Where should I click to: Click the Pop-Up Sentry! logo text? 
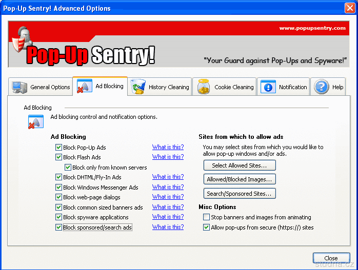pyautogui.click(x=91, y=55)
